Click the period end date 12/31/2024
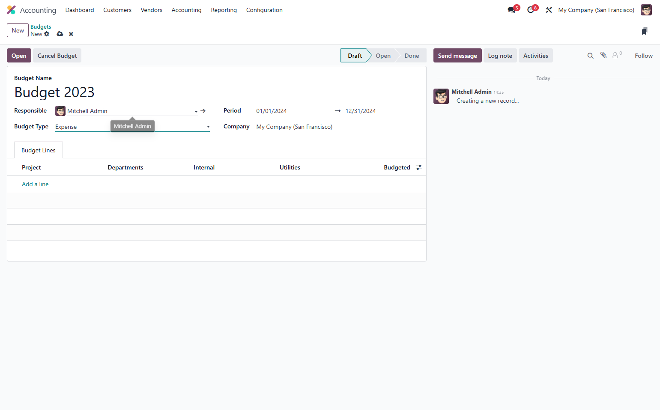The width and height of the screenshot is (660, 410). [x=361, y=111]
